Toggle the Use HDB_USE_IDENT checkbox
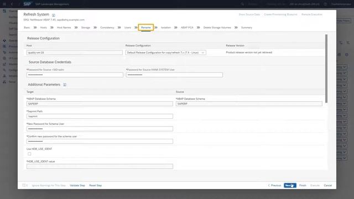The width and height of the screenshot is (354, 199). pyautogui.click(x=29, y=154)
